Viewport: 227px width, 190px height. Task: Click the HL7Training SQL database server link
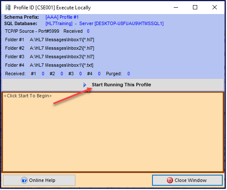pyautogui.click(x=104, y=23)
